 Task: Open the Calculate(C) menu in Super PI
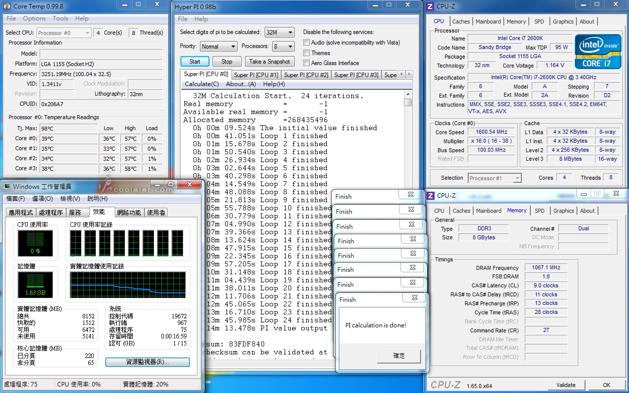coord(201,84)
